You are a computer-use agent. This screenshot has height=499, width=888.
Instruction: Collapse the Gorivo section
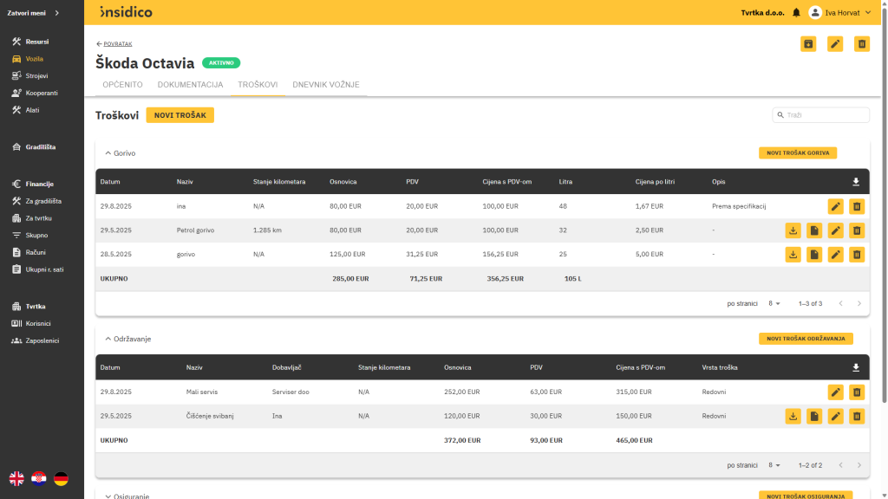tap(108, 153)
